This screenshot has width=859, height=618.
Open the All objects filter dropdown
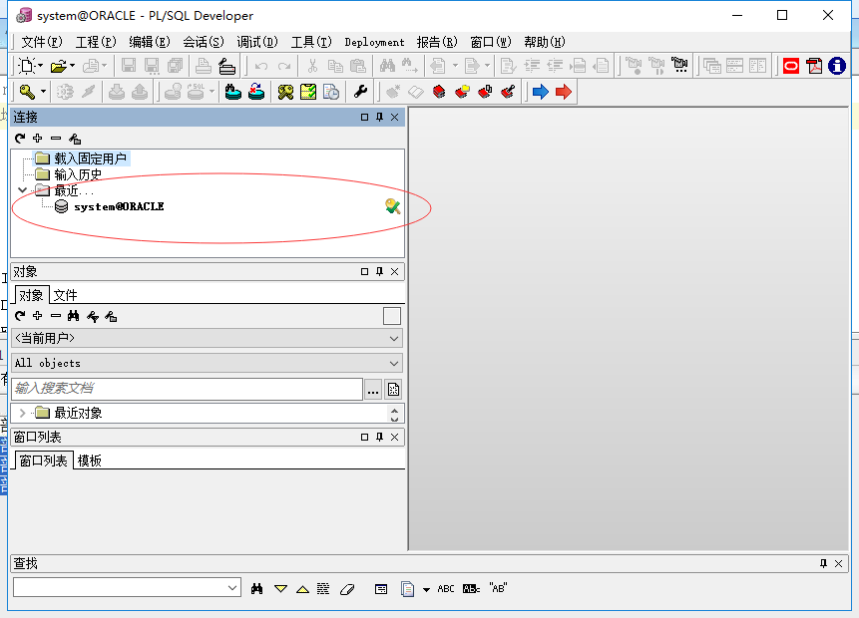[x=208, y=363]
